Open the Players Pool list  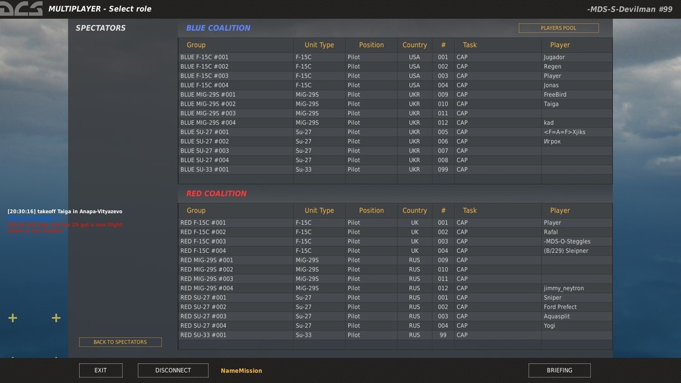pos(558,28)
